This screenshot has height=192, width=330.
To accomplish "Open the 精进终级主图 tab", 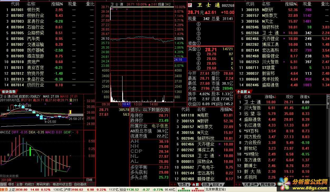I will tap(62, 184).
